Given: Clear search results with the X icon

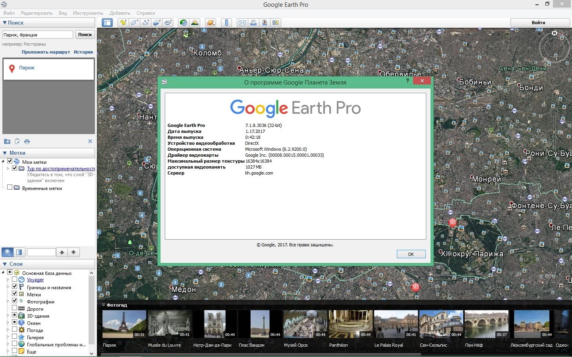Looking at the screenshot, I should point(90,141).
